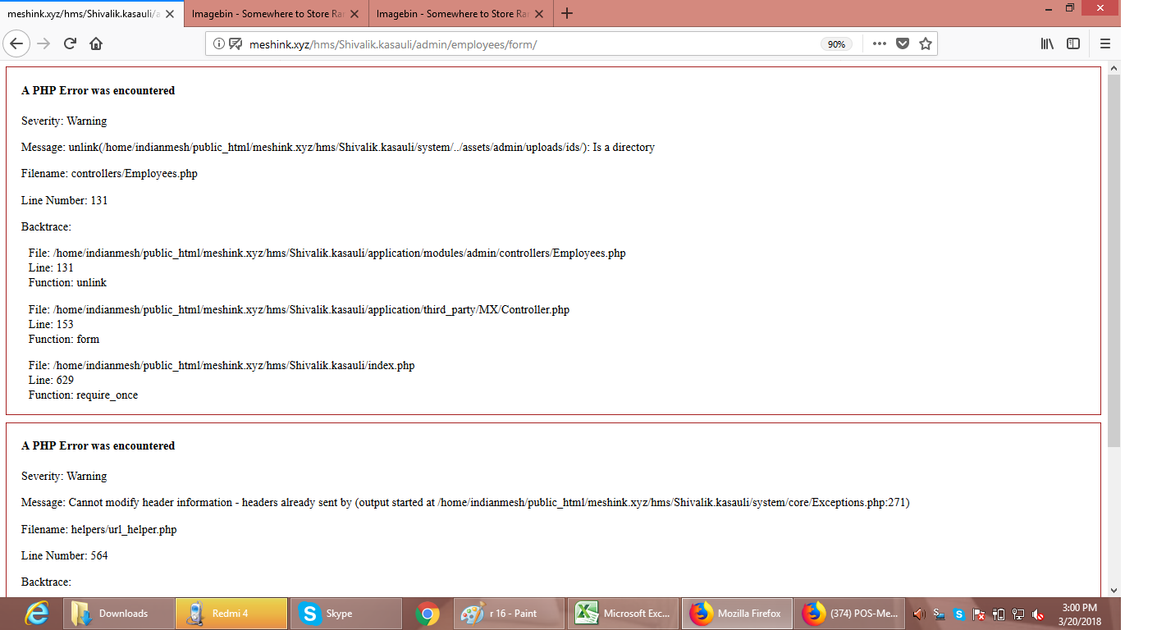This screenshot has height=630, width=1157.
Task: Bookmark this page with the star
Action: click(926, 44)
